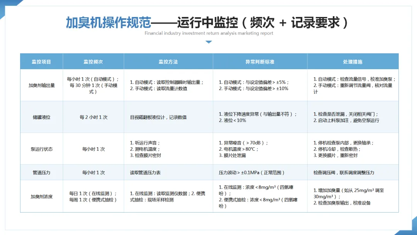Select the cell 管道压力

pyautogui.click(x=41, y=172)
